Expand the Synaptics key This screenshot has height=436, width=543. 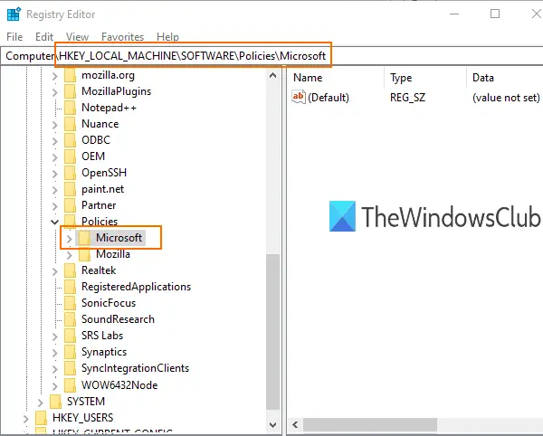[x=54, y=352]
